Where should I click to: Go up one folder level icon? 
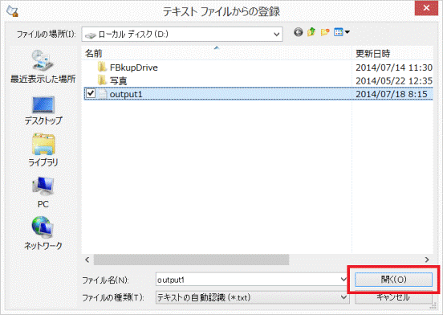tap(311, 32)
